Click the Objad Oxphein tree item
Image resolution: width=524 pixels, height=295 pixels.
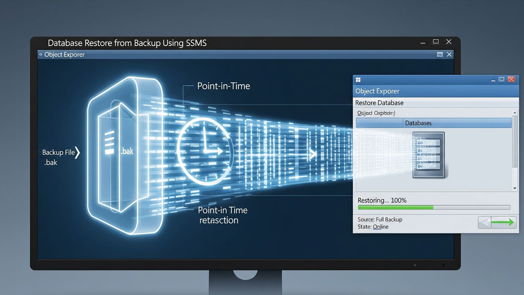click(x=376, y=113)
